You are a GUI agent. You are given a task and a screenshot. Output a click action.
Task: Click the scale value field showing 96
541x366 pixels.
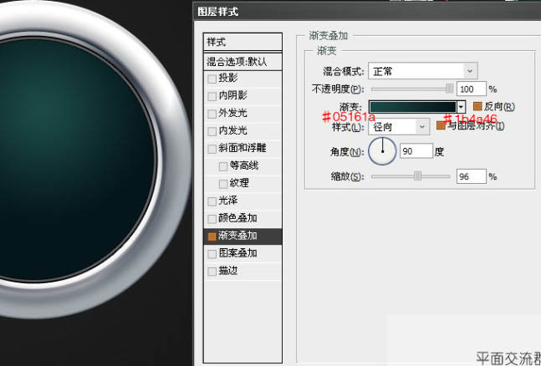(472, 176)
